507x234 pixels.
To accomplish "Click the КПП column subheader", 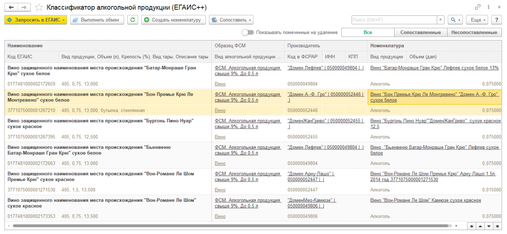I will pyautogui.click(x=356, y=57).
